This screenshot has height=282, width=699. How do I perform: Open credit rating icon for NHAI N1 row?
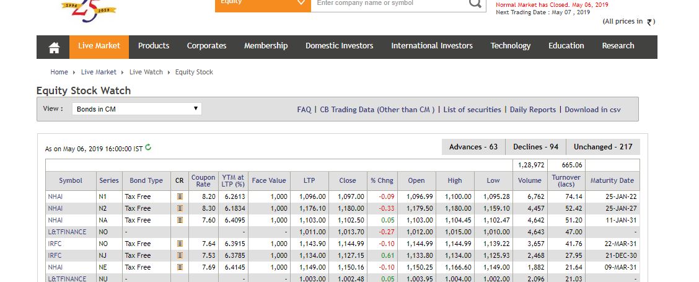[180, 196]
